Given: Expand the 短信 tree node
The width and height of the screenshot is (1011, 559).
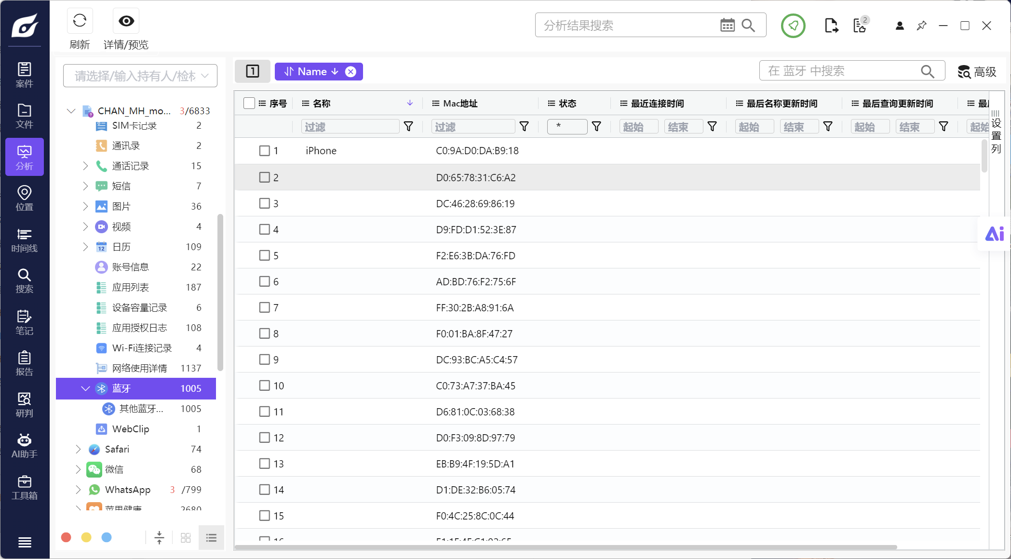Looking at the screenshot, I should pos(85,186).
